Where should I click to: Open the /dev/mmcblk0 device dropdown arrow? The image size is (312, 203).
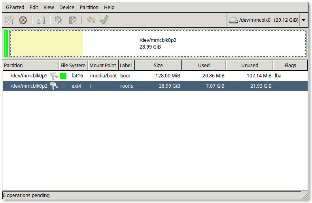coord(303,20)
